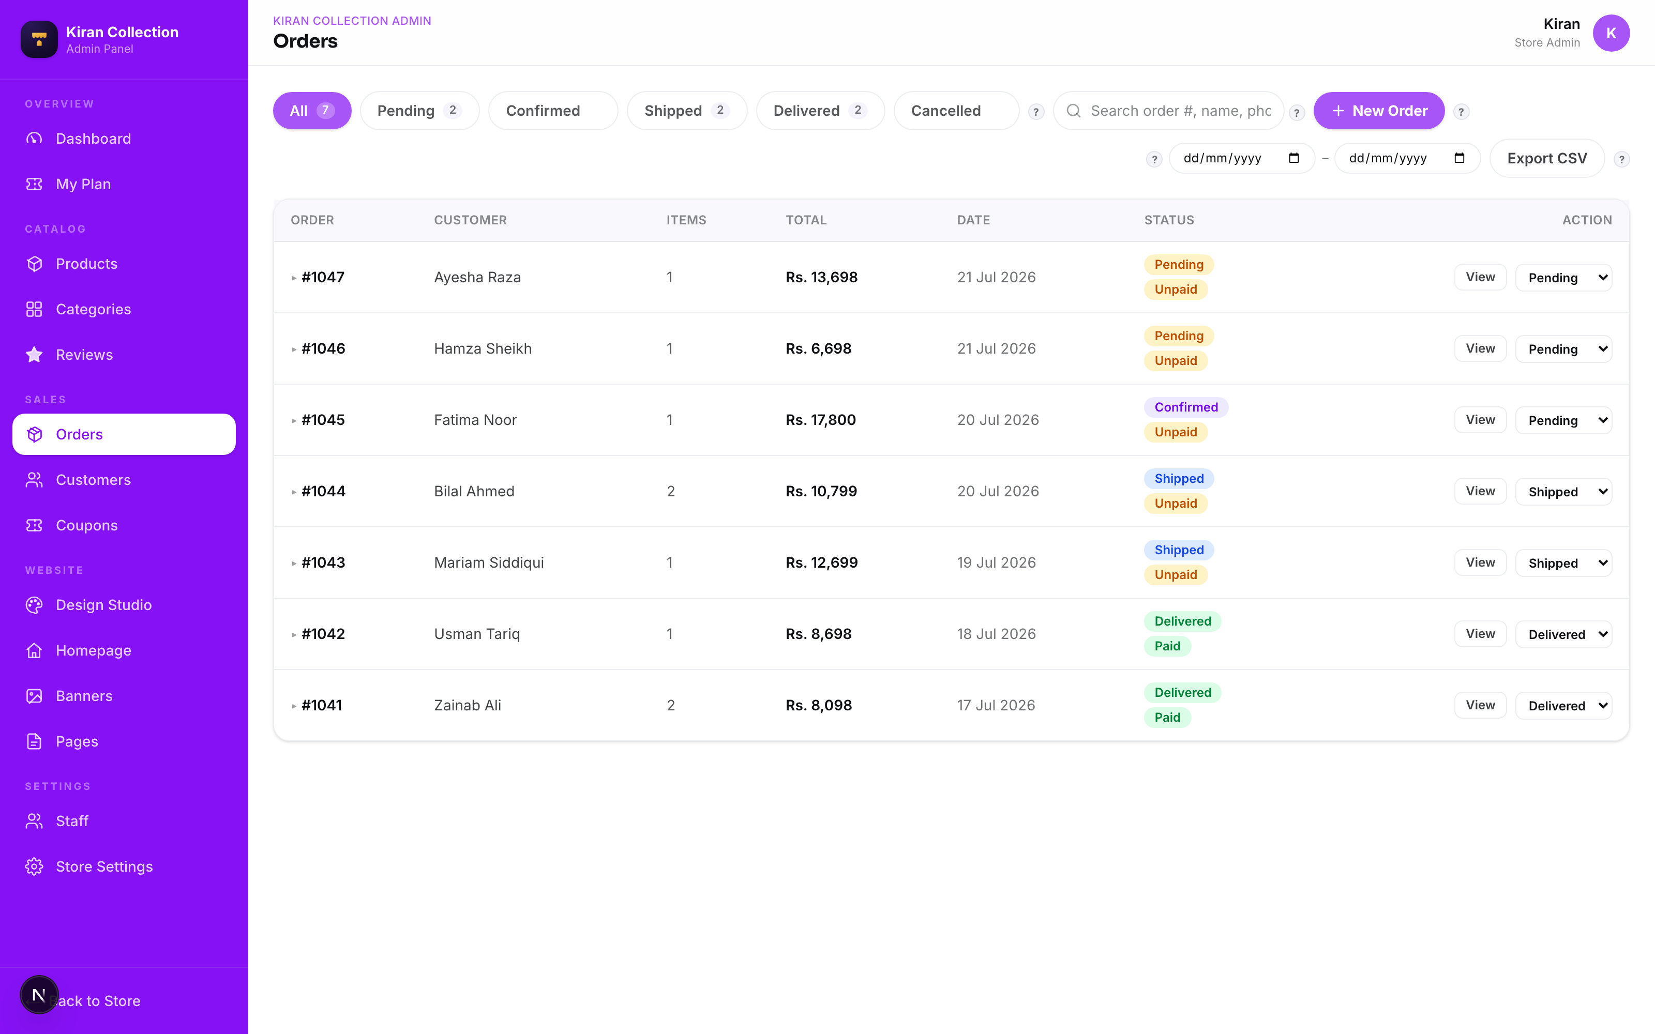The height and width of the screenshot is (1034, 1655).
Task: Expand order #1046 row details
Action: (294, 349)
